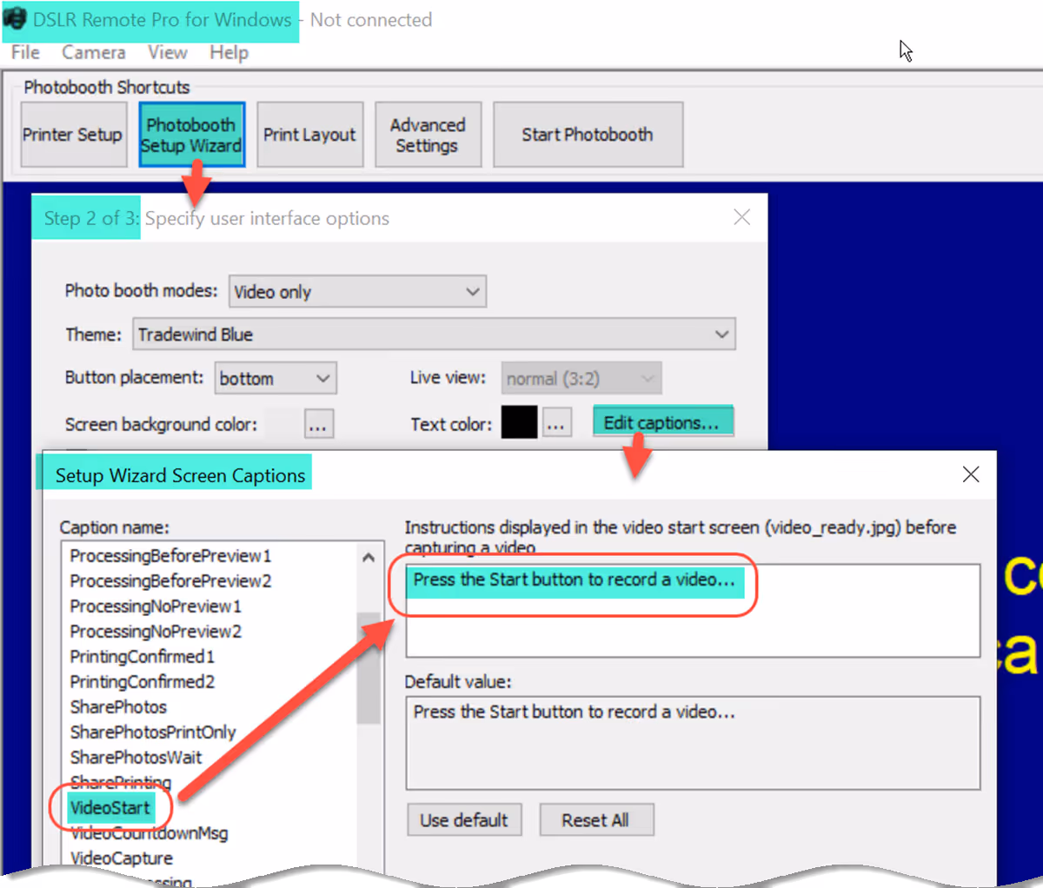
Task: Click the Printer Setup shortcut button
Action: tap(72, 135)
